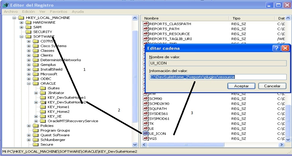Click tree pane scroll down arrow
The width and height of the screenshot is (292, 156).
(135, 144)
